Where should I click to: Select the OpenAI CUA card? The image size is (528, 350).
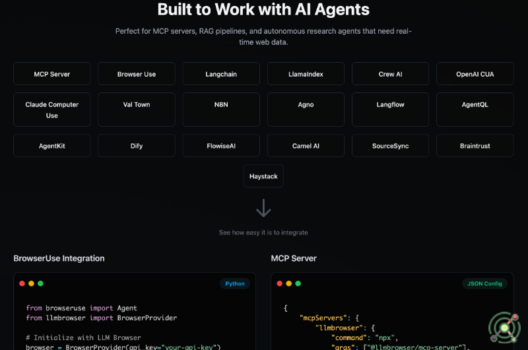[475, 74]
